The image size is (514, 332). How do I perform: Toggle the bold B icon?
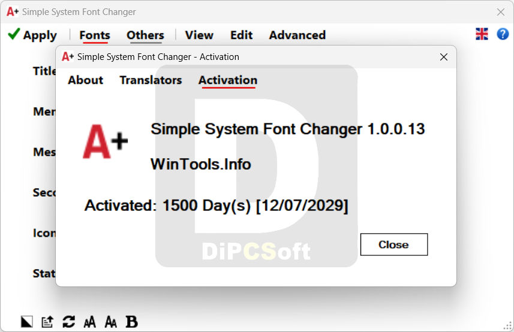point(131,322)
